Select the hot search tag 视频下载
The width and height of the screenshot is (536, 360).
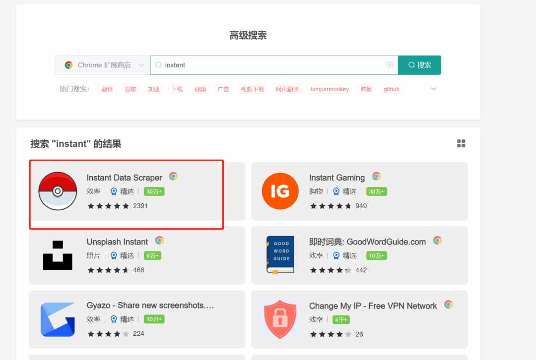(x=252, y=89)
